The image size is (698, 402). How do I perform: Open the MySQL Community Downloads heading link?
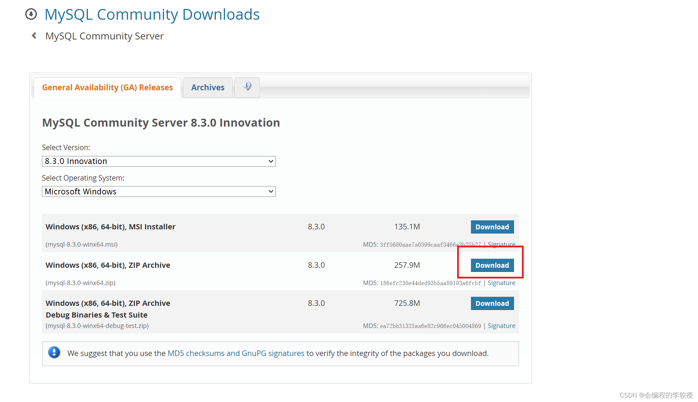[152, 15]
